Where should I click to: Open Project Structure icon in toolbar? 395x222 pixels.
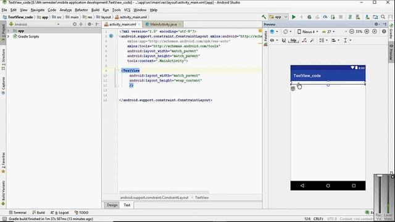pos(375,17)
